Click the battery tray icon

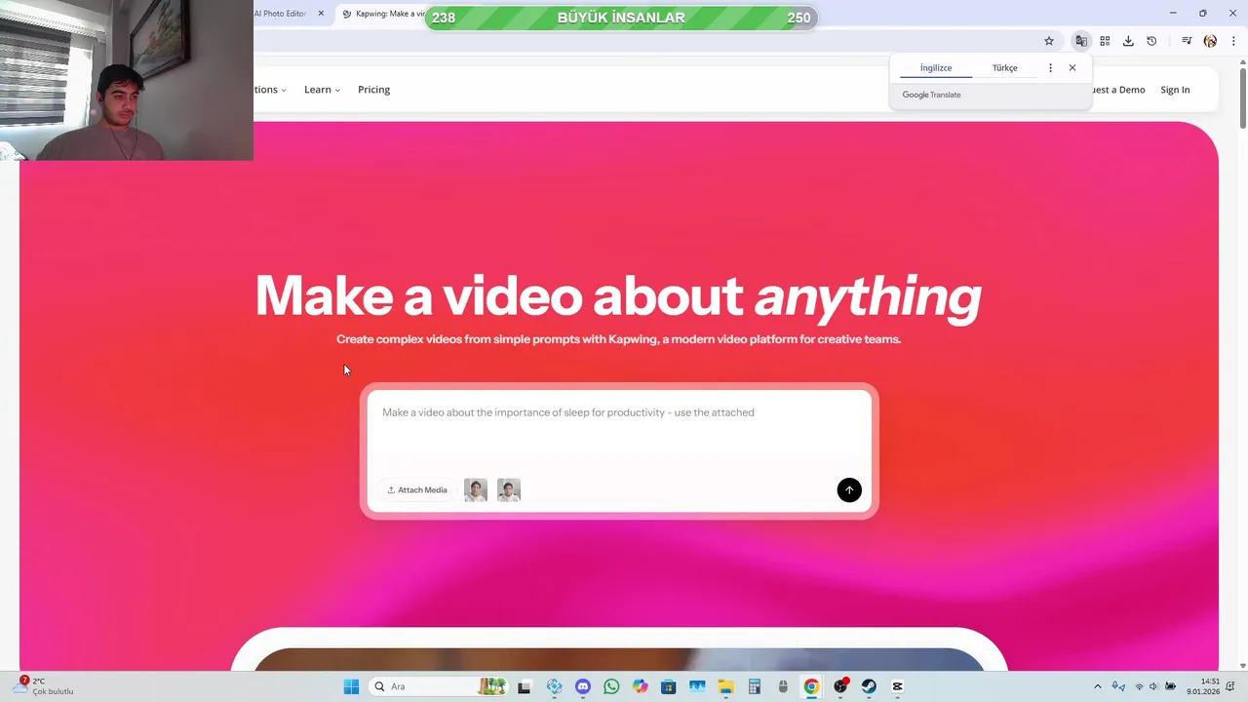coord(1170,686)
